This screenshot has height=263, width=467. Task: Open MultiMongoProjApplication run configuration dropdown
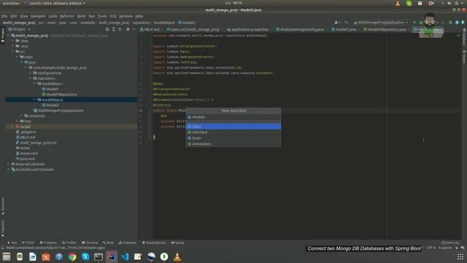point(381,23)
